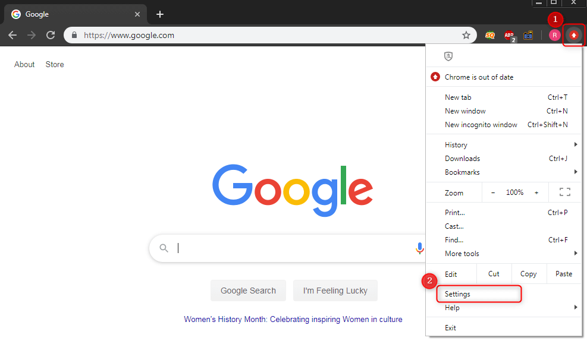Click Copy in the Edit row

coord(528,274)
